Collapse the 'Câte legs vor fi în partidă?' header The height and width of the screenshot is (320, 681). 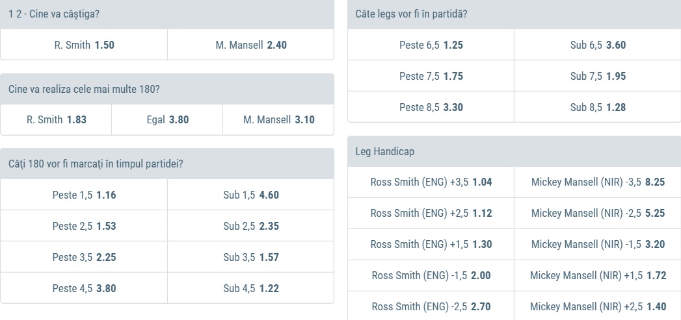tap(514, 14)
